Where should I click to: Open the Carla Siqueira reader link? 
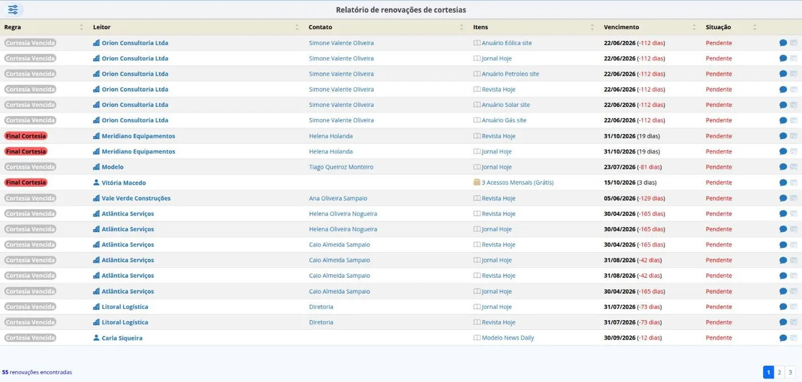point(122,338)
